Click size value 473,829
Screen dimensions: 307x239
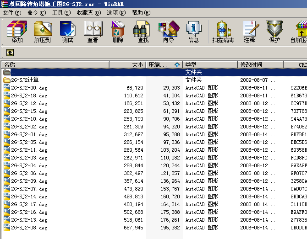coord(133,189)
